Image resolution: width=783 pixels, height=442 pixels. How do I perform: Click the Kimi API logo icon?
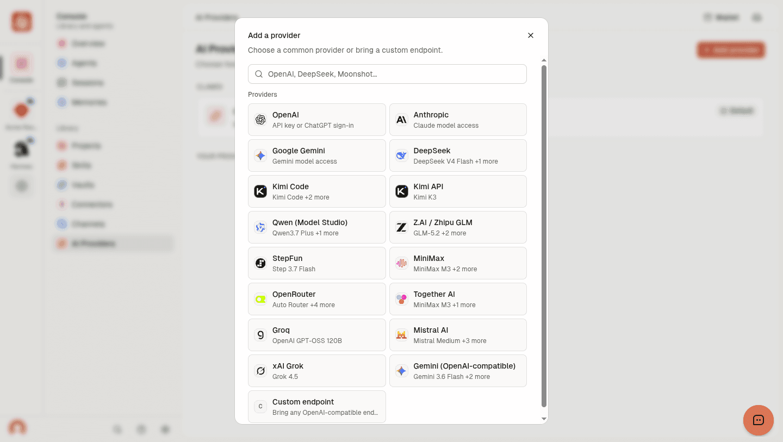pos(401,191)
